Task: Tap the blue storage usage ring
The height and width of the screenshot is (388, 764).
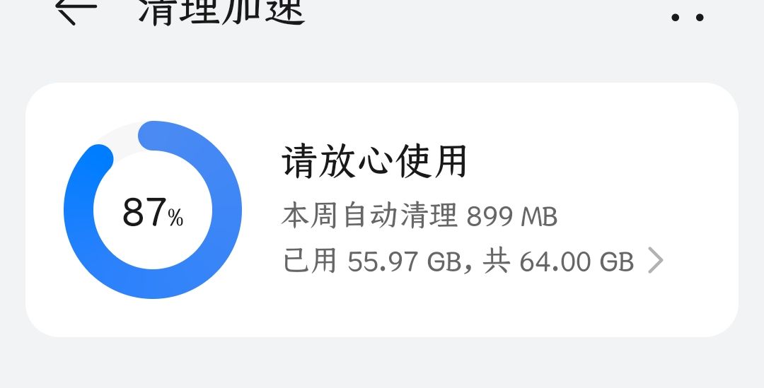Action: (x=153, y=209)
